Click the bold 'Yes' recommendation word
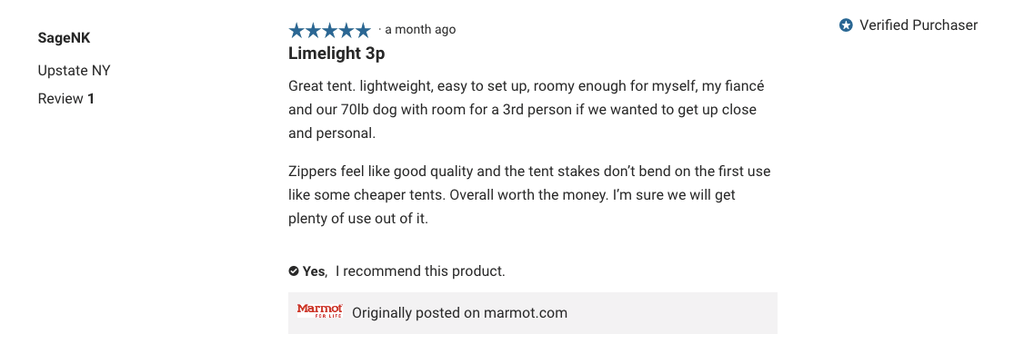Screen dimensions: 1034x344 [x=313, y=271]
